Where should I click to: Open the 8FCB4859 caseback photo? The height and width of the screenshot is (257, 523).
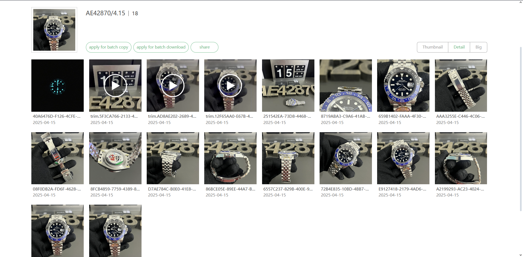tap(115, 158)
